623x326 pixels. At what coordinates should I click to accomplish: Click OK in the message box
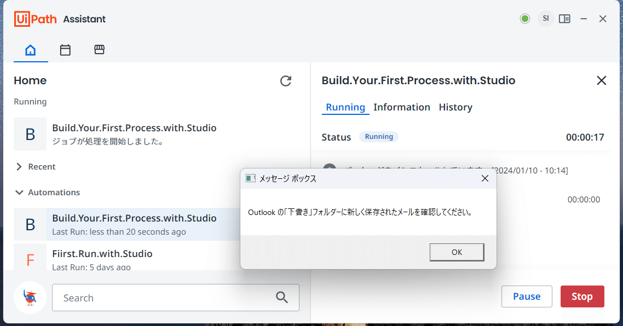457,252
